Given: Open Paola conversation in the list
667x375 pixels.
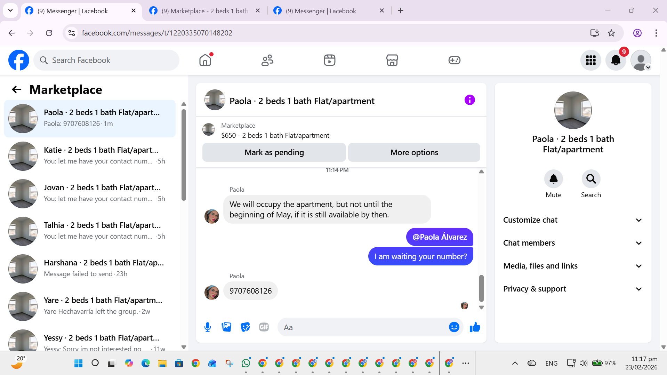Looking at the screenshot, I should (90, 118).
